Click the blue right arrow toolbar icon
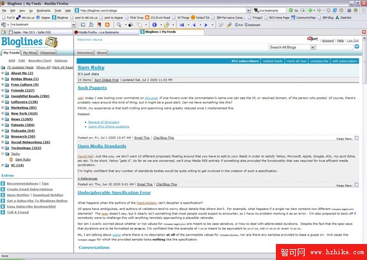This screenshot has height=260, width=367. click(206, 25)
